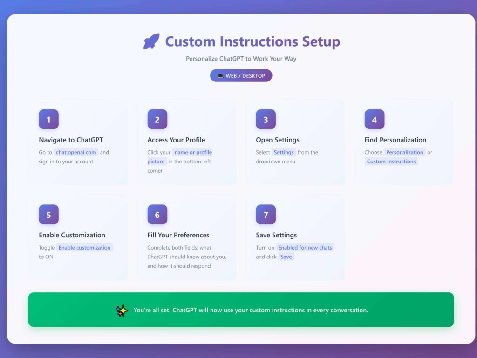Click the Enable customization tag
Screen dimensions: 477x358
coord(84,248)
